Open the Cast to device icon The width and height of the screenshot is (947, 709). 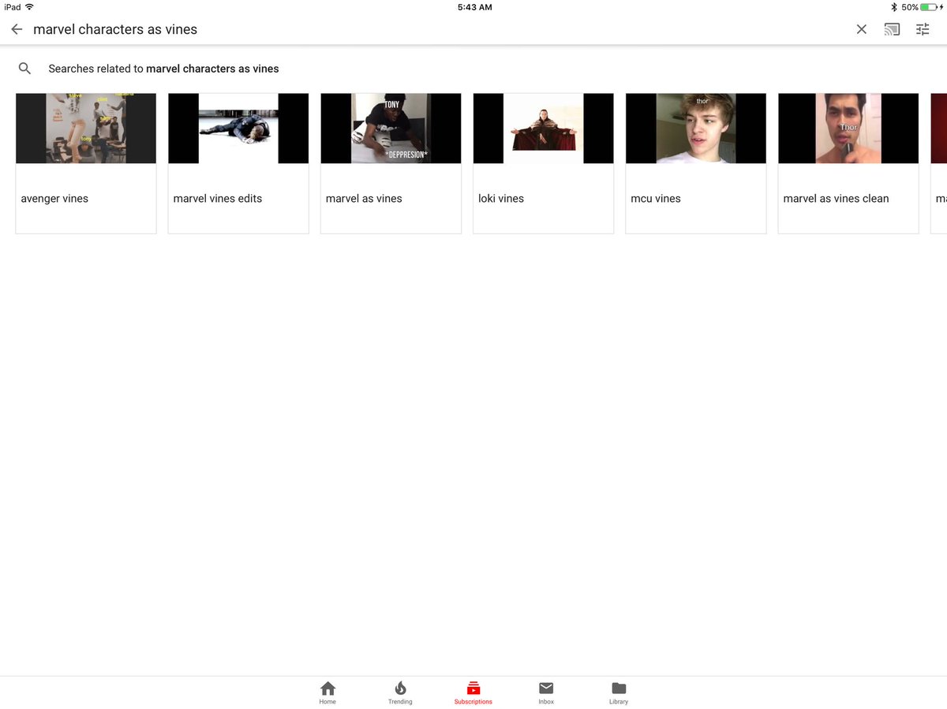(892, 29)
